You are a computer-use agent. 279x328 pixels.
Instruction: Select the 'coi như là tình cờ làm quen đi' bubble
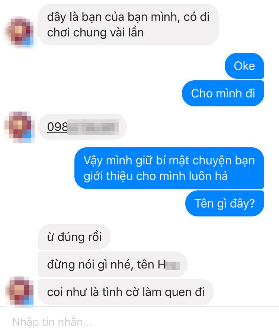pyautogui.click(x=126, y=292)
